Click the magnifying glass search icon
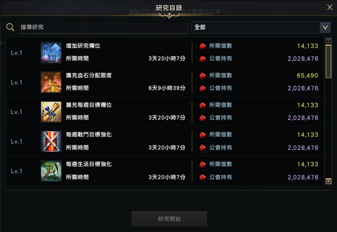This screenshot has height=232, width=337. (10, 27)
